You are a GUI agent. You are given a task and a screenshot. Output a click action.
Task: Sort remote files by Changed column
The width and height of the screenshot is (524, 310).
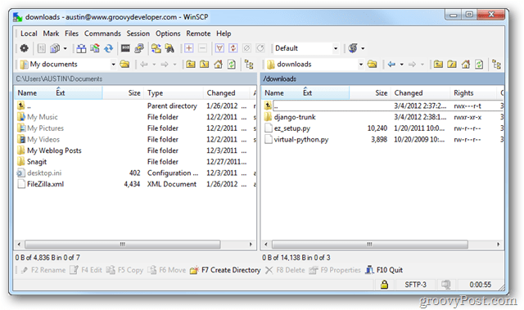click(x=420, y=92)
